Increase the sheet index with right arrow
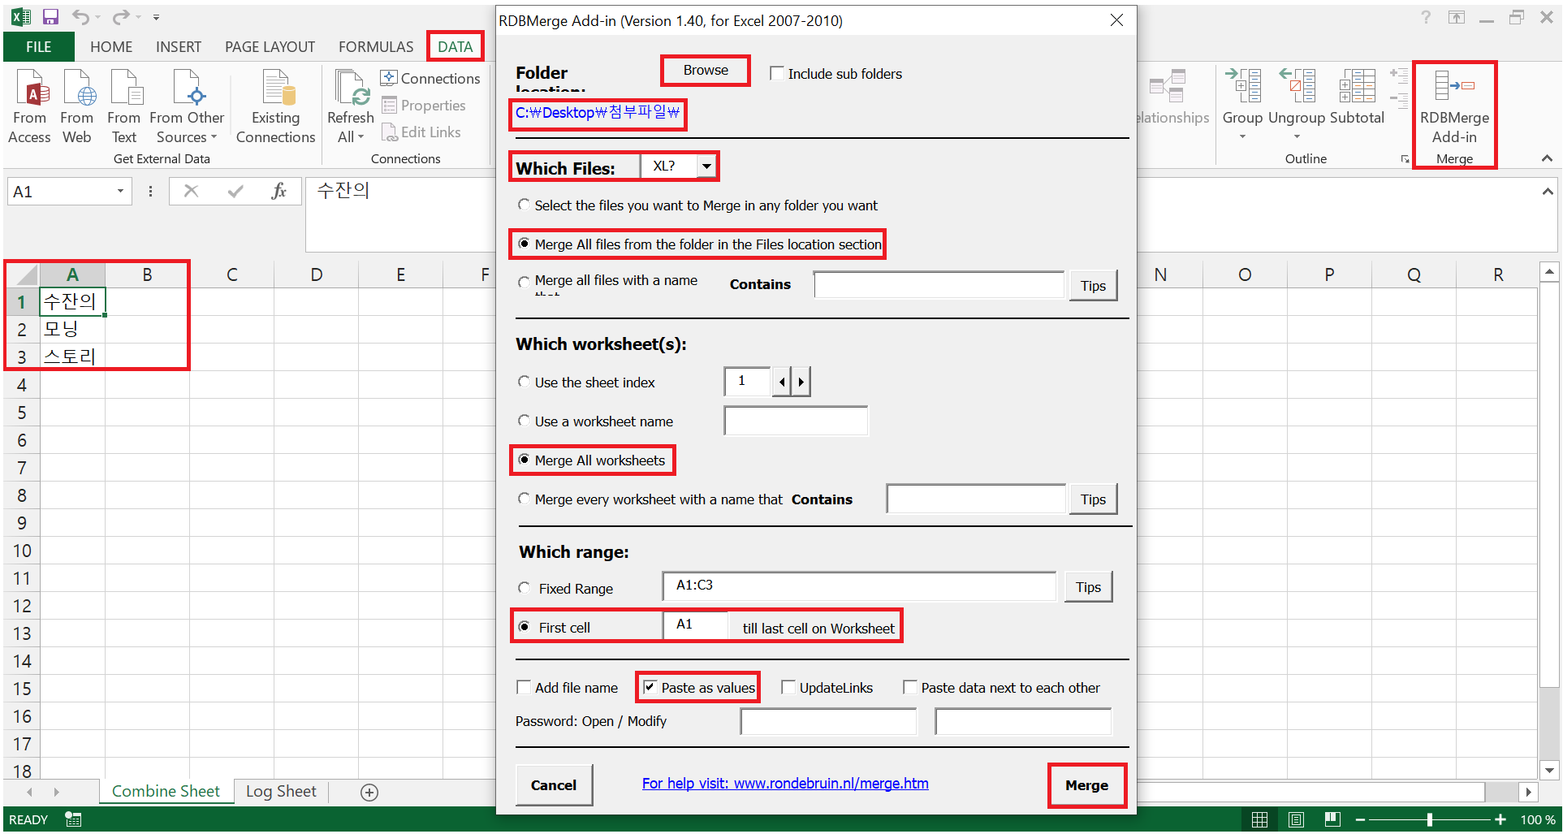Viewport: 1563px width, 834px height. 801,381
